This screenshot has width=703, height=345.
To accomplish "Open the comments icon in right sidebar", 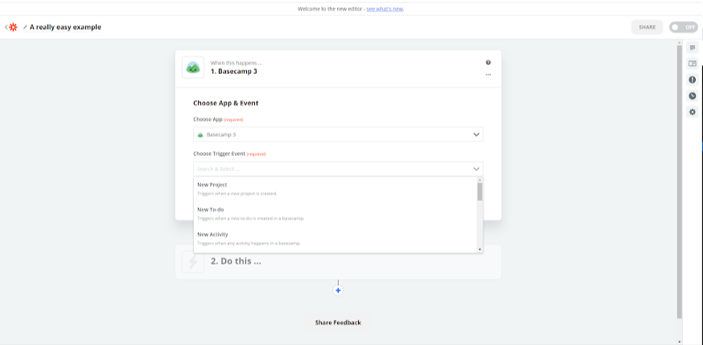I will click(x=693, y=47).
